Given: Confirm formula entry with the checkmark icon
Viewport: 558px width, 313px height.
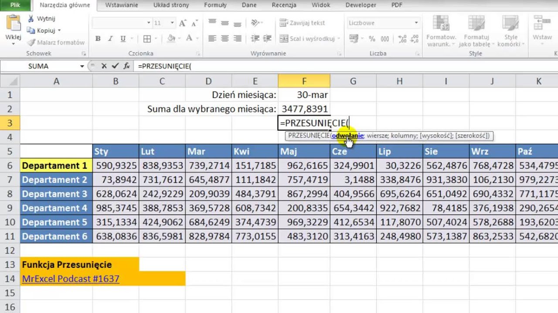Looking at the screenshot, I should (115, 66).
